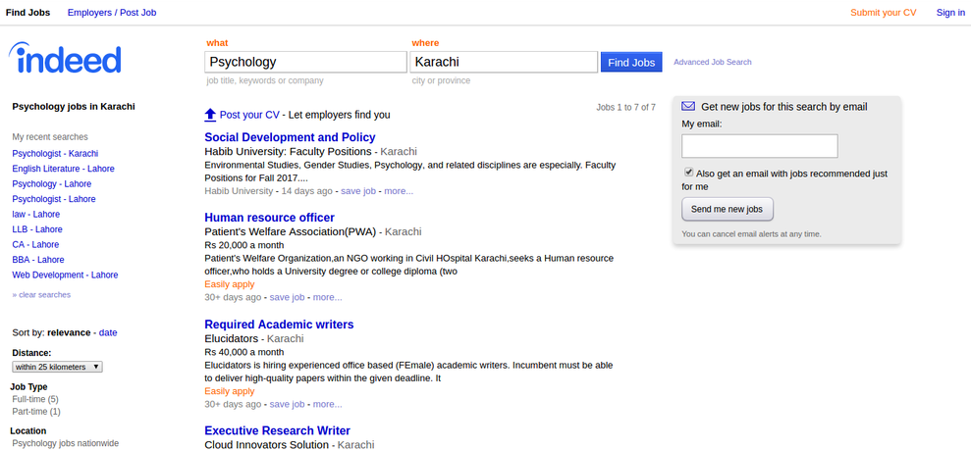Expand more options for Human resource officer job

pyautogui.click(x=328, y=297)
